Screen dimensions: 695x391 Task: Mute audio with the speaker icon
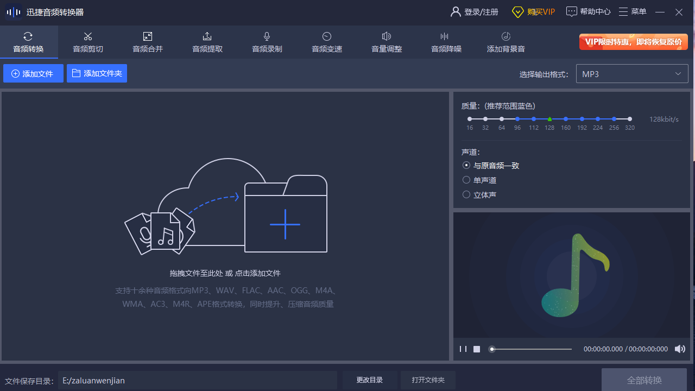[x=679, y=349]
